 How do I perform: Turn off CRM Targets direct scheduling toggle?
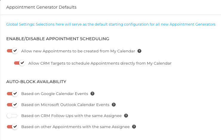tap(19, 63)
